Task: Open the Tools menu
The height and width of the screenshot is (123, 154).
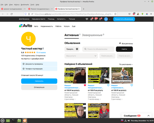Action: pos(32,5)
